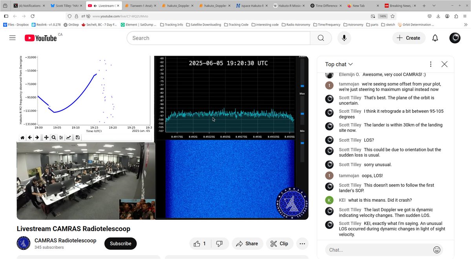Click the Share button
471x259 pixels.
click(247, 244)
